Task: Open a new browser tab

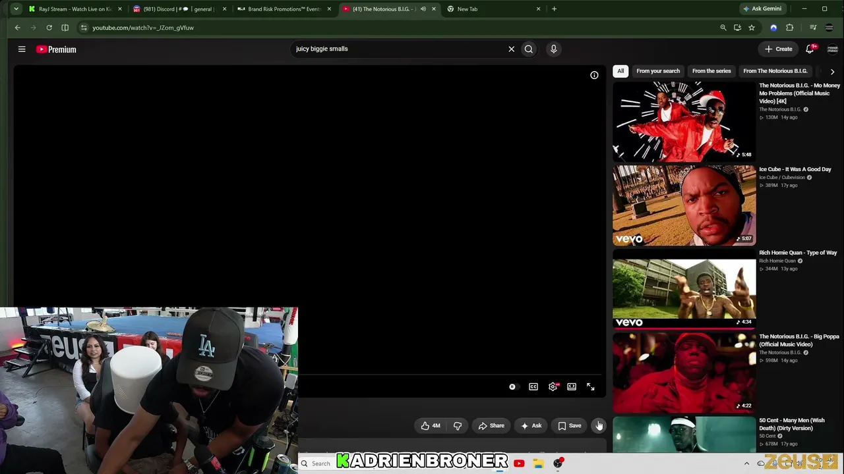Action: pyautogui.click(x=554, y=9)
